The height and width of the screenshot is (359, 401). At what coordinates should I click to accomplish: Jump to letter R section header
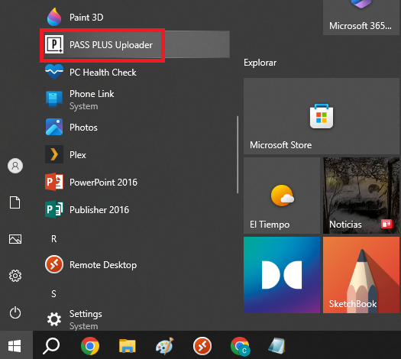point(53,239)
